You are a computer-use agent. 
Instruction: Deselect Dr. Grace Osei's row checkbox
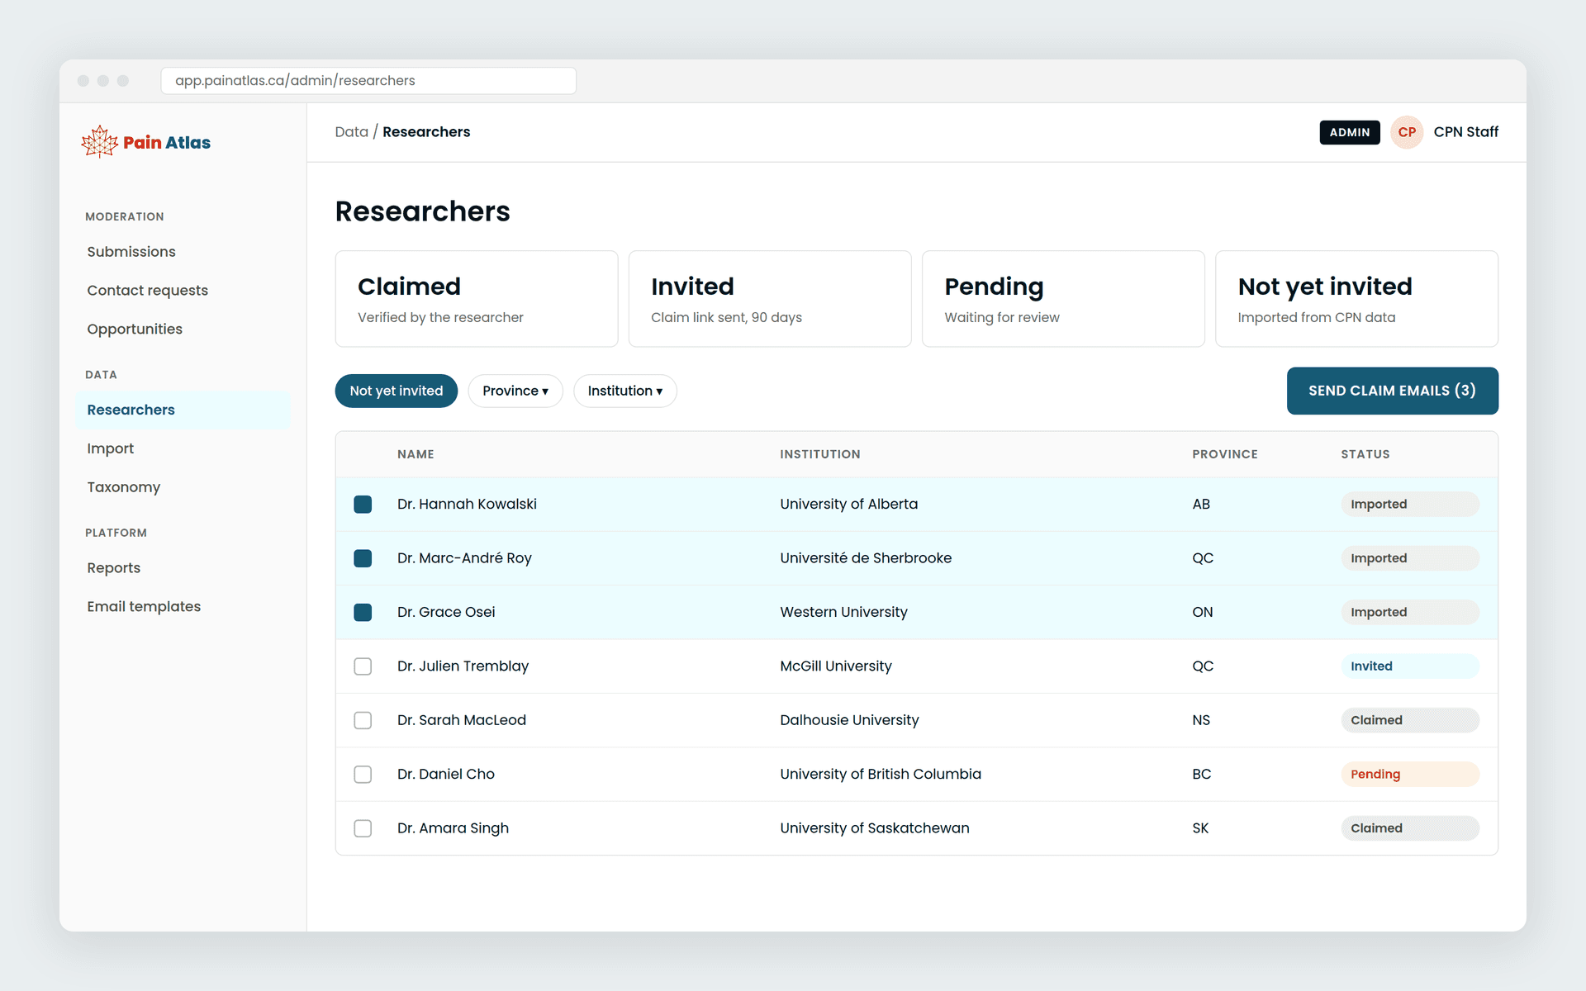pos(363,612)
